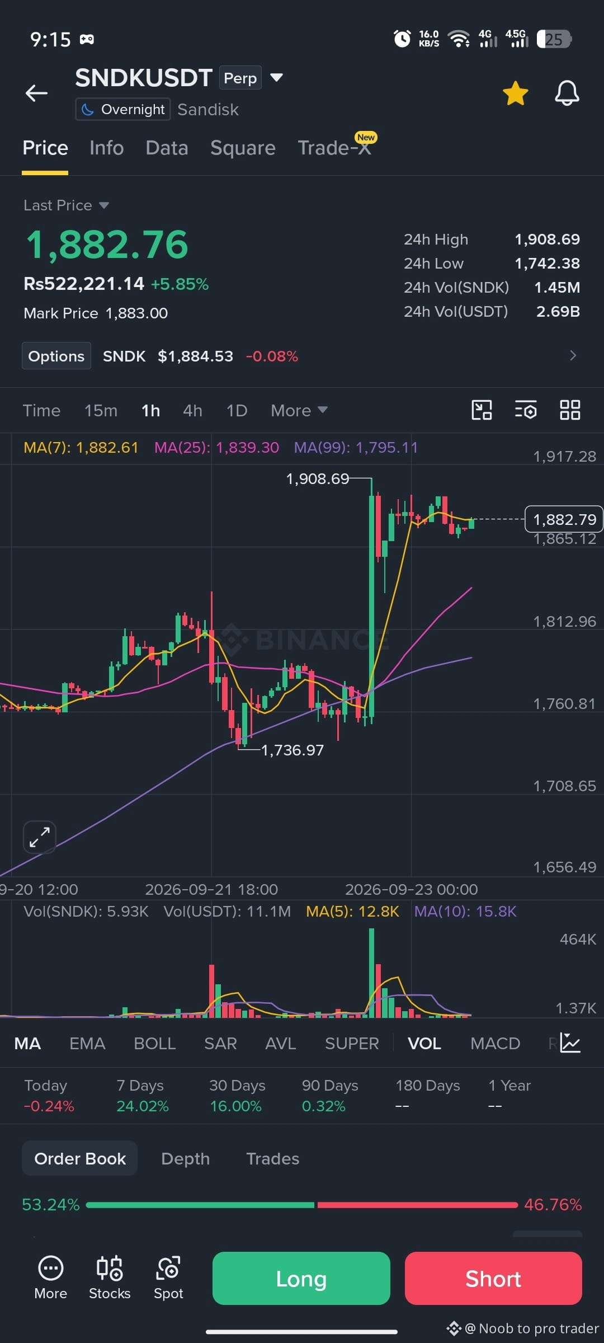Open indicator chart settings icon beside MACD
The image size is (604, 1343).
click(x=570, y=1043)
